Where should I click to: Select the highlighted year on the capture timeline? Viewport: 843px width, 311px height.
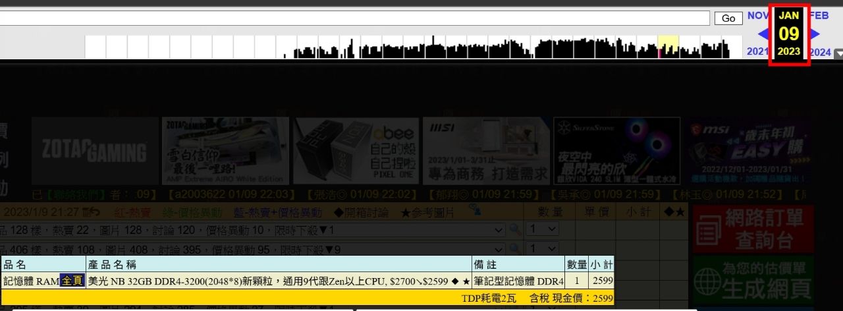(668, 46)
